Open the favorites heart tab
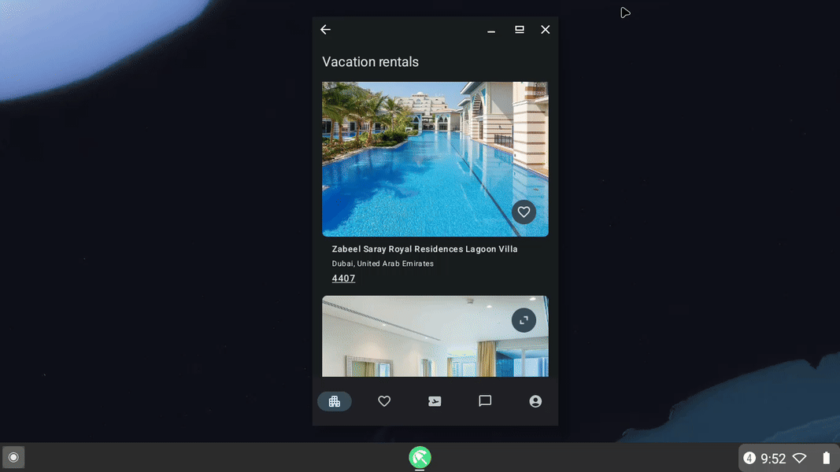The width and height of the screenshot is (840, 472). (384, 401)
